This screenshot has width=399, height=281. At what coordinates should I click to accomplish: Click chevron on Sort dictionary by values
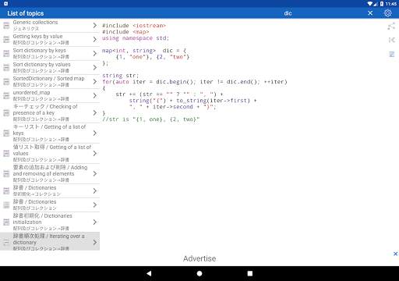click(95, 67)
